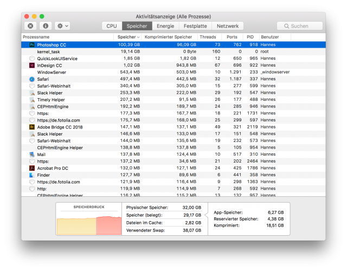Click the QuickLookUIService shield icon
The image size is (347, 271).
pos(32,59)
